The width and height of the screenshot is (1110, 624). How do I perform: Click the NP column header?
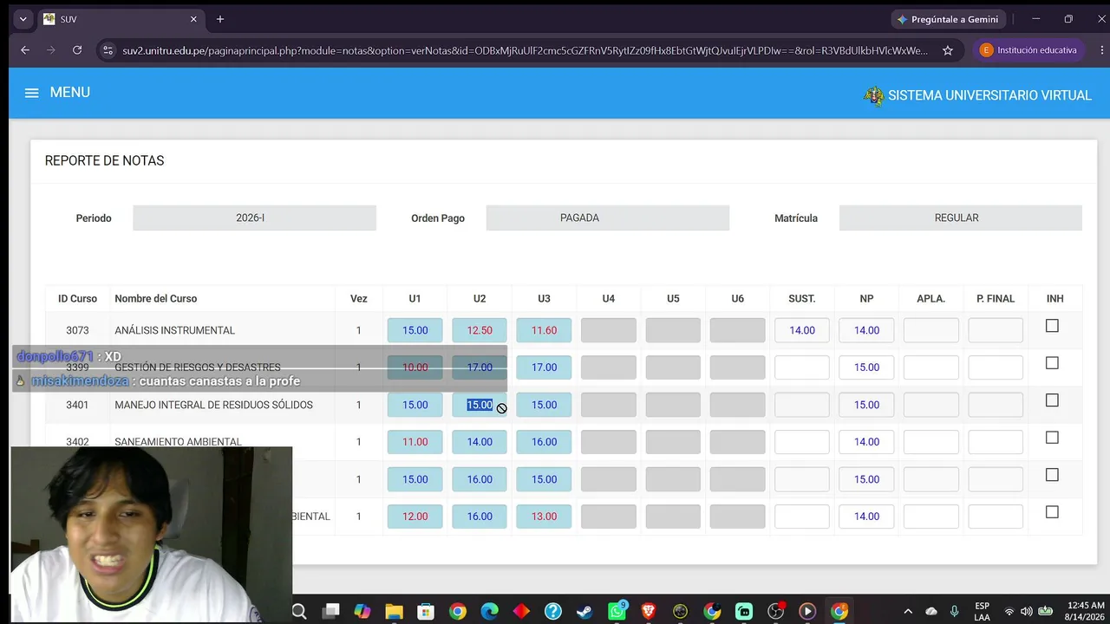click(x=866, y=298)
